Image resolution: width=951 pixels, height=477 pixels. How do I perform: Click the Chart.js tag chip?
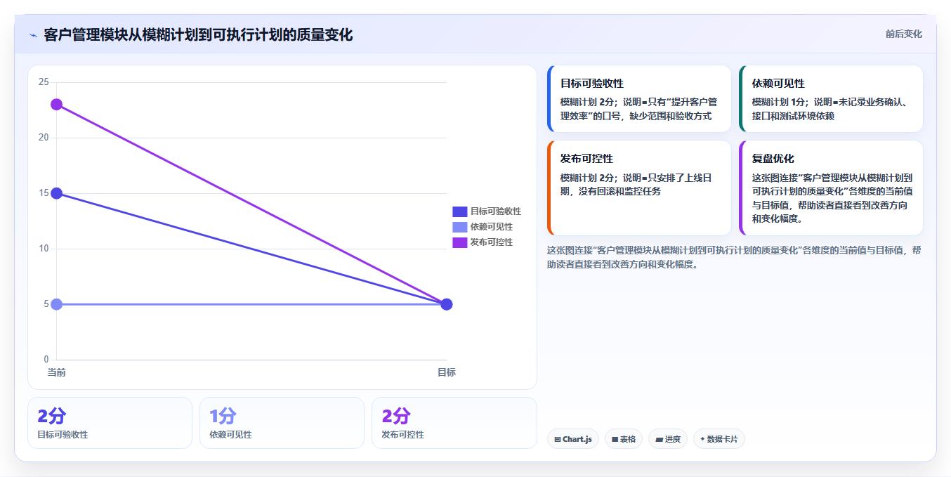(x=572, y=439)
